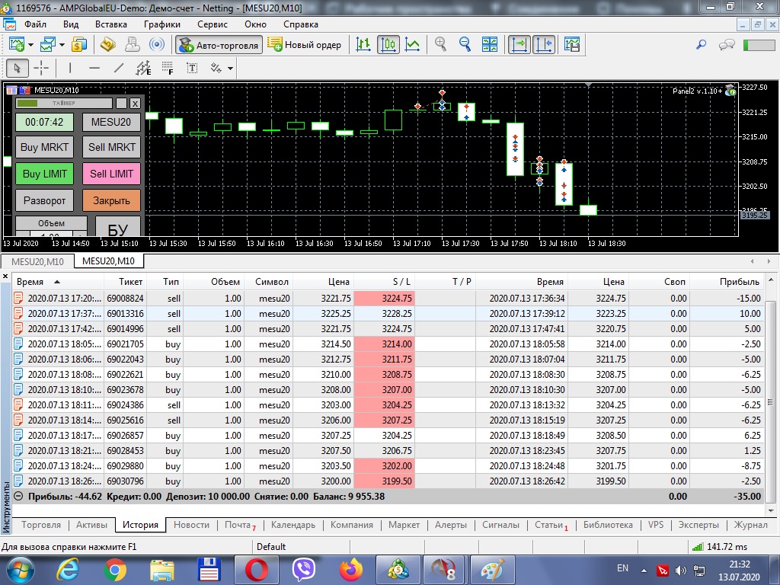Expand the graphical objects dropdown arrow
780x585 pixels.
(x=230, y=69)
